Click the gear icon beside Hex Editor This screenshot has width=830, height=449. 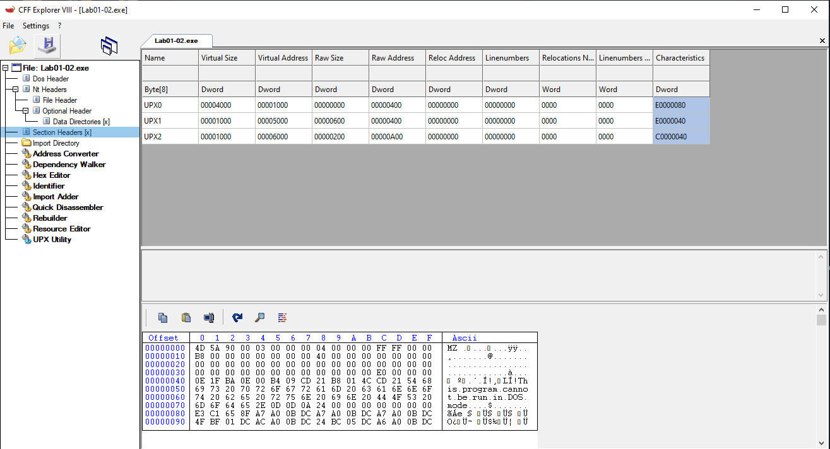27,175
